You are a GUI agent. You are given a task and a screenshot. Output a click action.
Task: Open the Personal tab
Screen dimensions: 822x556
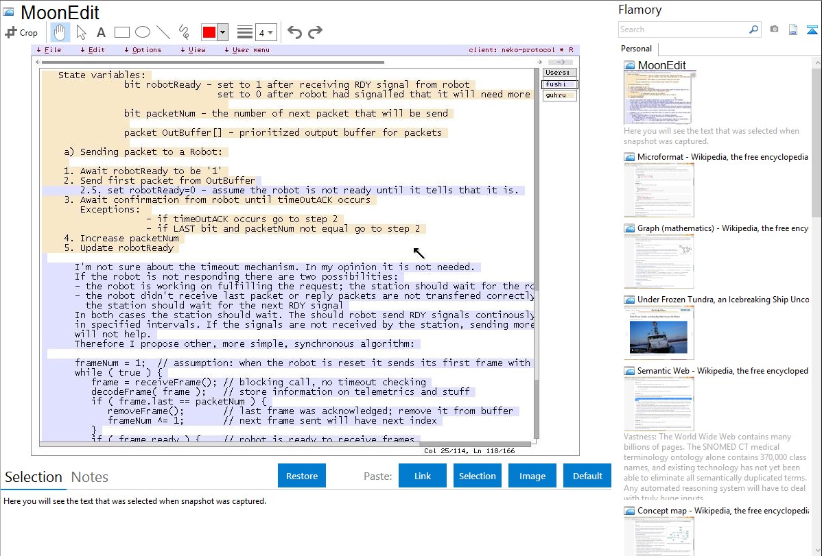point(636,49)
